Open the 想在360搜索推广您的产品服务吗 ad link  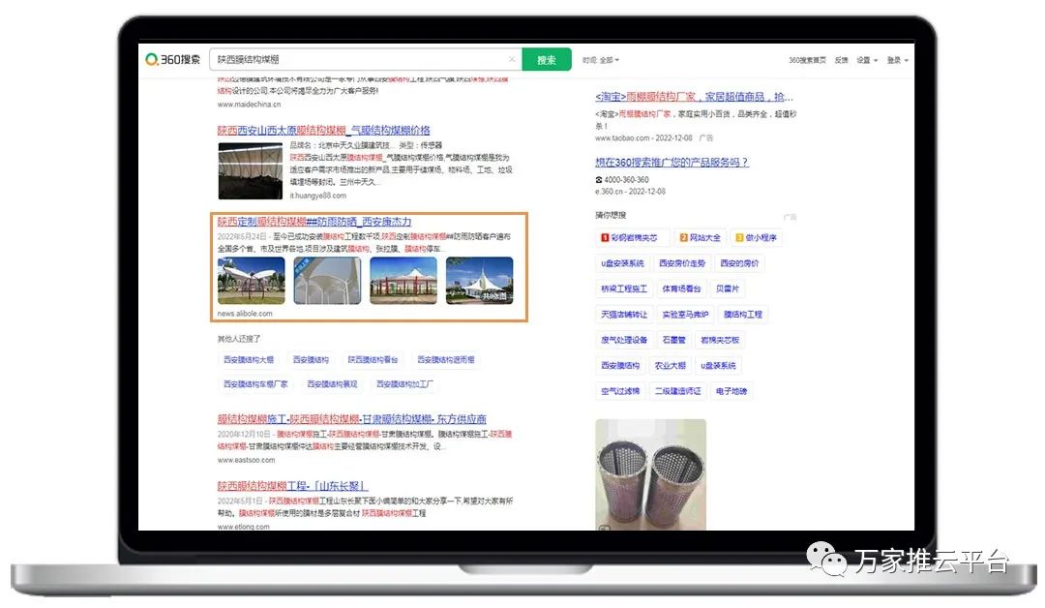[x=672, y=163]
